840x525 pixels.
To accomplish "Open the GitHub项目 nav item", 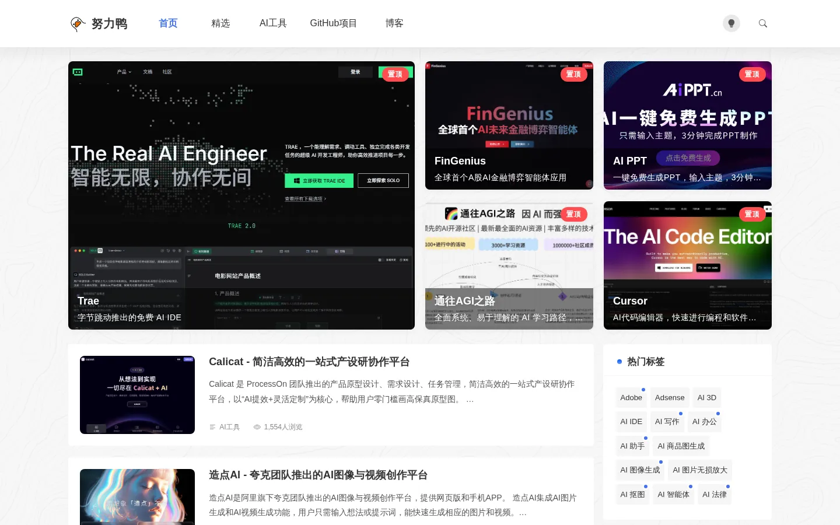I will point(334,23).
